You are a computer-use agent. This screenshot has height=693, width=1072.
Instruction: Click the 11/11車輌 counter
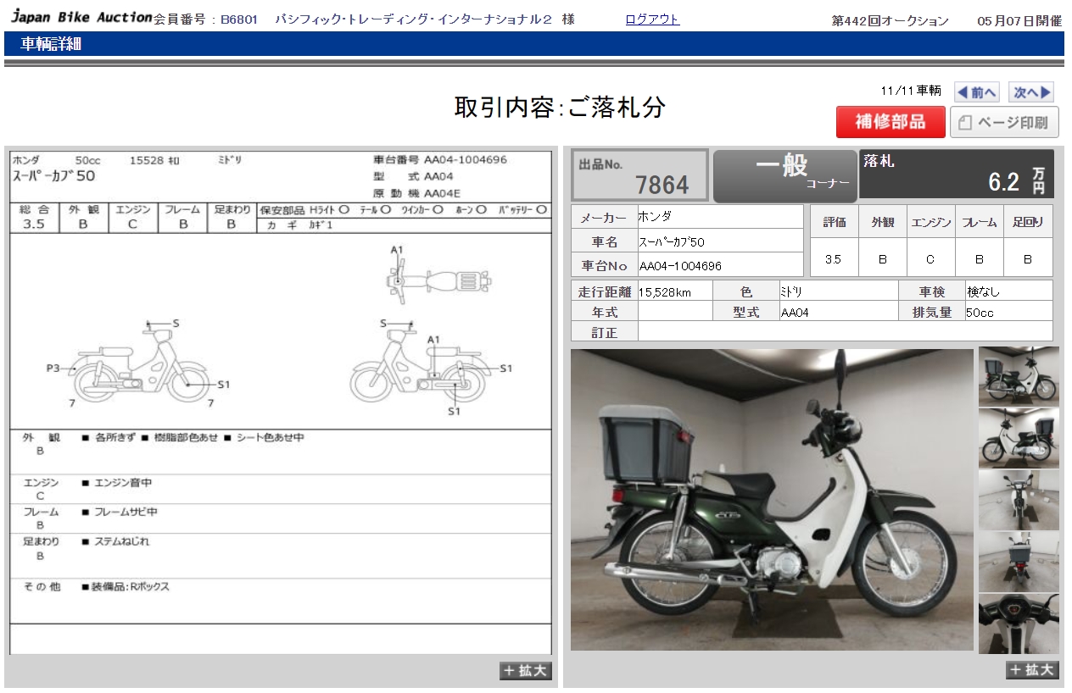(911, 91)
